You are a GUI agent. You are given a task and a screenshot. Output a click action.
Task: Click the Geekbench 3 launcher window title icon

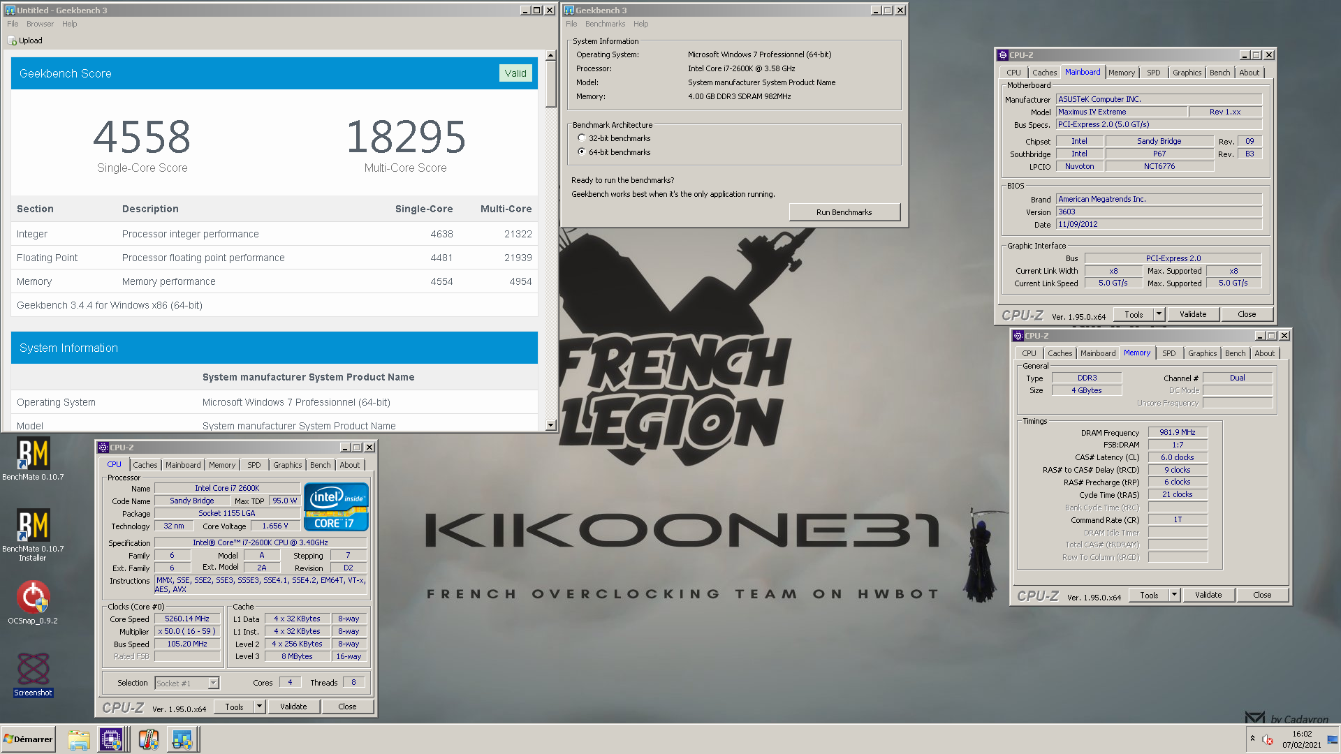pos(569,10)
